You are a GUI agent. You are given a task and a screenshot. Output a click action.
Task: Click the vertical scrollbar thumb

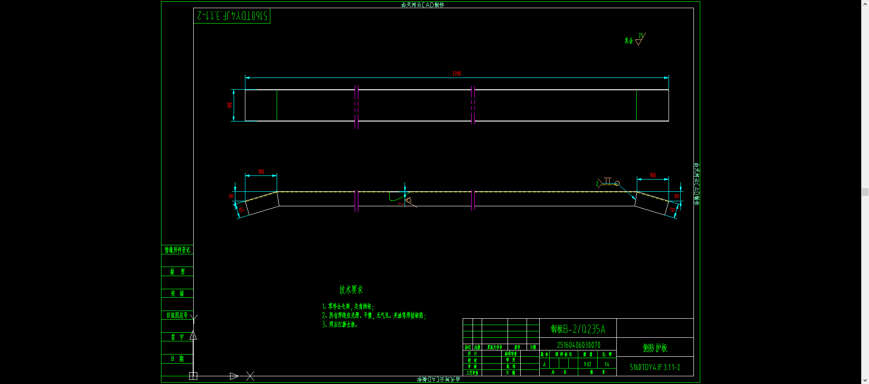coord(865,192)
